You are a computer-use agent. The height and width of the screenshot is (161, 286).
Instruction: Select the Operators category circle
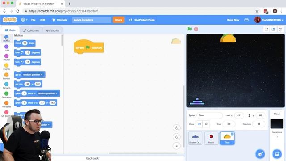(x=6, y=93)
